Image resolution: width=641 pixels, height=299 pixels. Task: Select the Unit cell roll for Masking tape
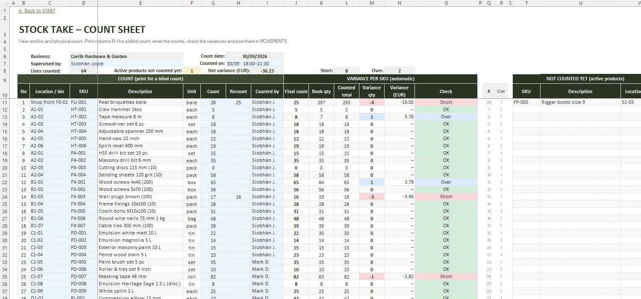[192, 277]
